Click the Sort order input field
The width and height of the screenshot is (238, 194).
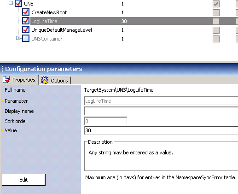click(105, 121)
